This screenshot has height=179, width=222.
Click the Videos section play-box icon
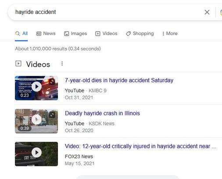point(18,64)
